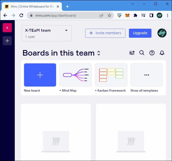
Task: Open the board search icon
Action: [142, 53]
